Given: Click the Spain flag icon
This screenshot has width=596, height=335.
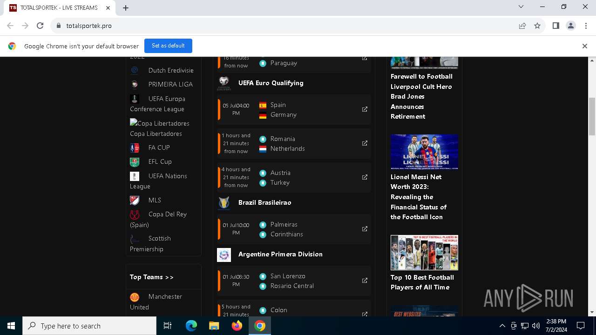Looking at the screenshot, I should [263, 105].
